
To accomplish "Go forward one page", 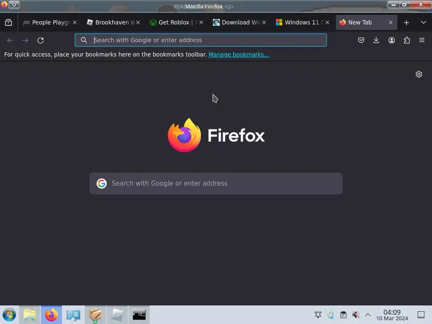I will 25,40.
